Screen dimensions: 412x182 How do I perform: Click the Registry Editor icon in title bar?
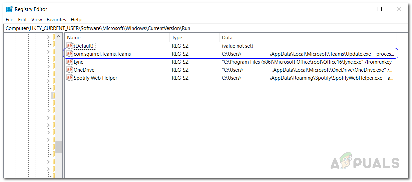click(x=9, y=9)
